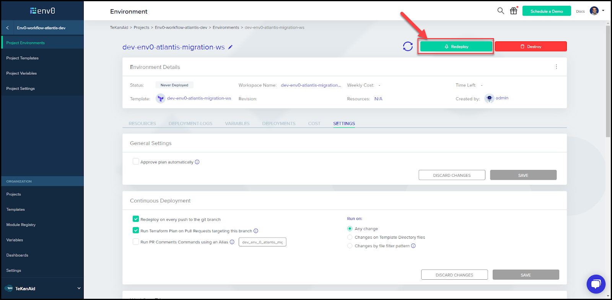Switch to the DEPLOYMENT-LOGS tab
Image resolution: width=612 pixels, height=300 pixels.
190,124
